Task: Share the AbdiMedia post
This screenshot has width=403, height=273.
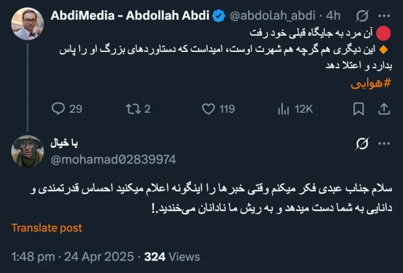Action: [x=384, y=109]
